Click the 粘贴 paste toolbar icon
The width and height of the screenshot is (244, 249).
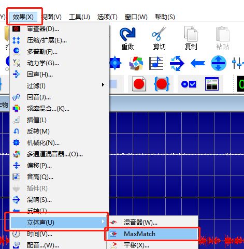pos(223,38)
